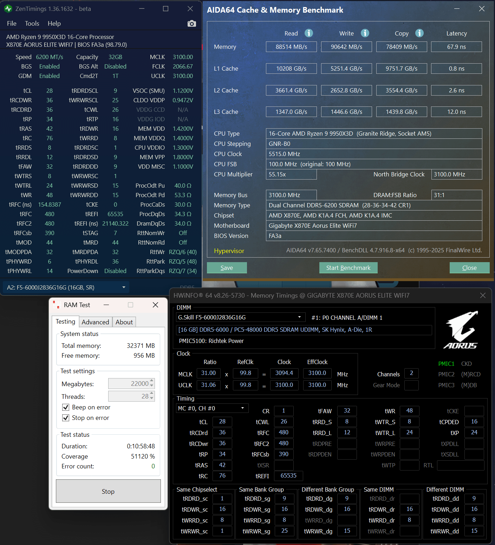495x545 pixels.
Task: Click the info icon next to Read
Action: point(309,33)
